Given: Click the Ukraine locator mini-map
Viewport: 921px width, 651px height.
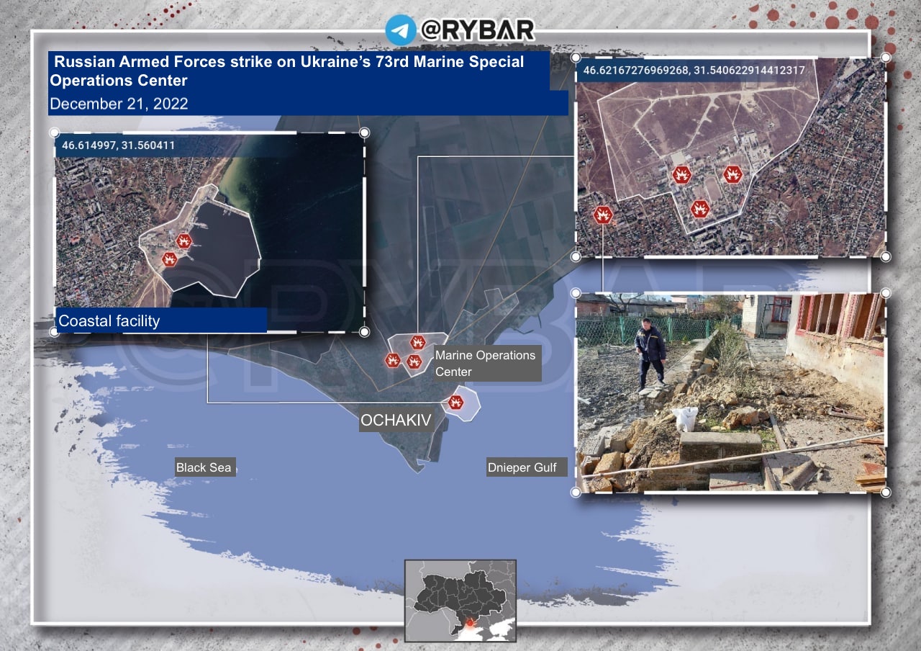Looking at the screenshot, I should tap(460, 601).
